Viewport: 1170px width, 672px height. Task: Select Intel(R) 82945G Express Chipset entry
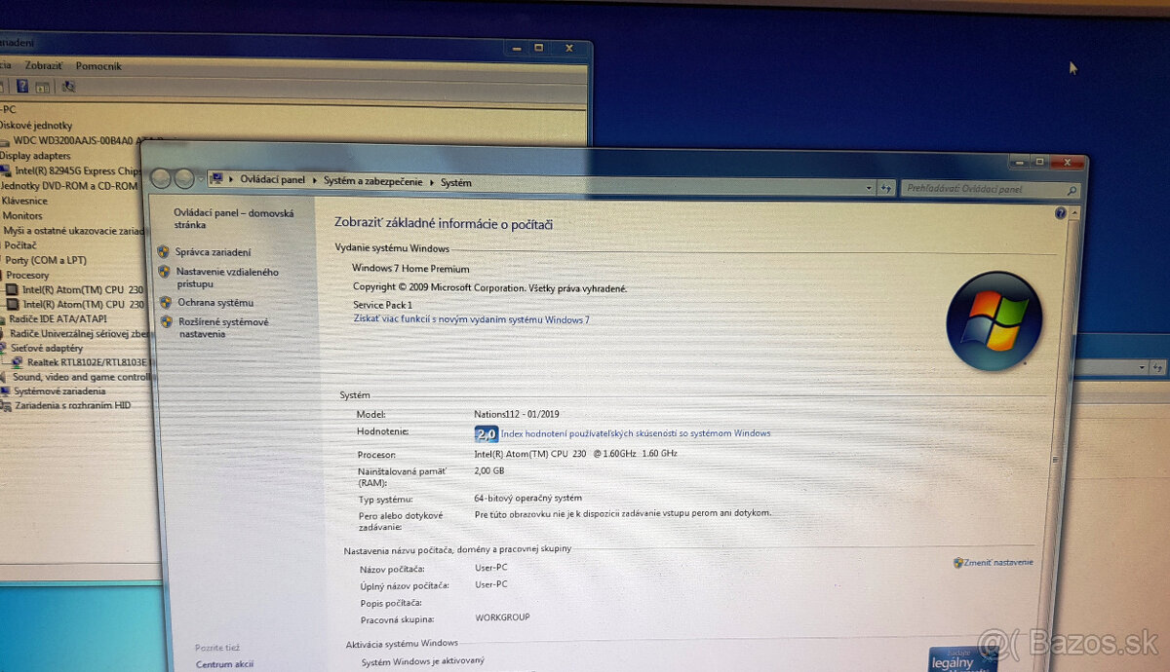coord(78,170)
